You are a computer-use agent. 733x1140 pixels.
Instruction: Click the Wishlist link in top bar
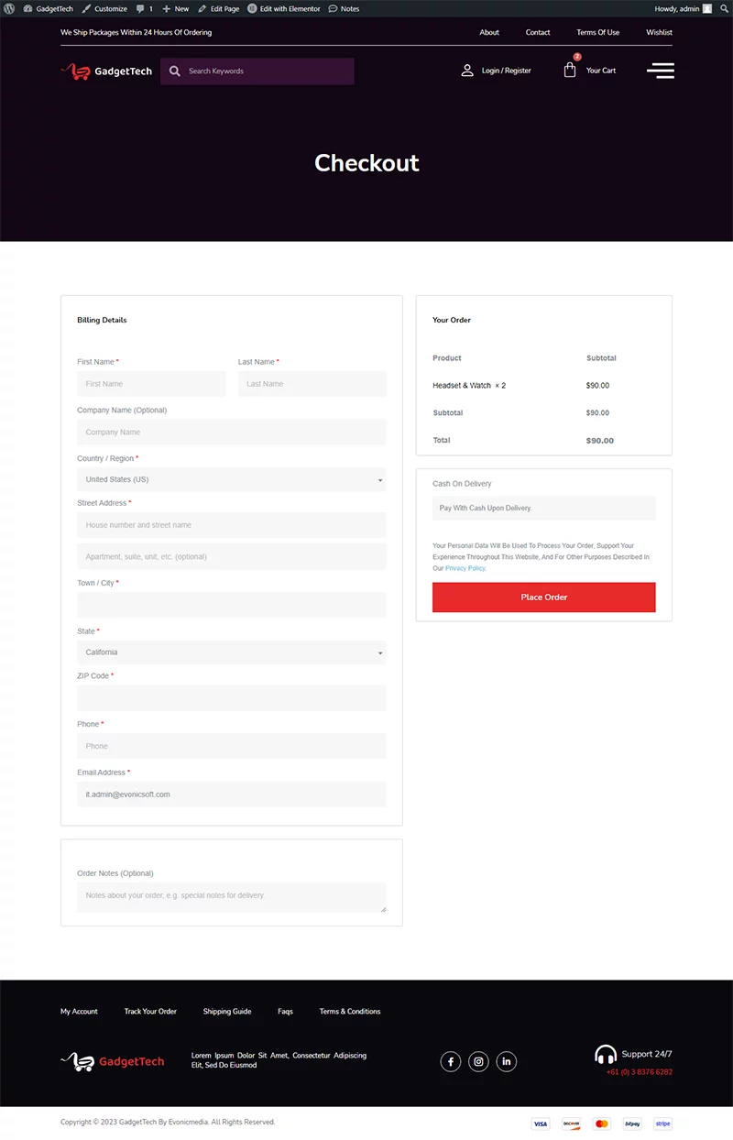[659, 32]
